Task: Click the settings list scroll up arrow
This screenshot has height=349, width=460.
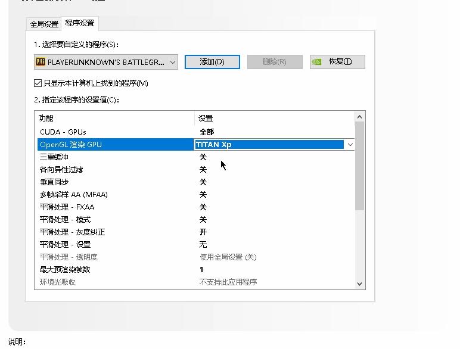Action: coord(360,117)
